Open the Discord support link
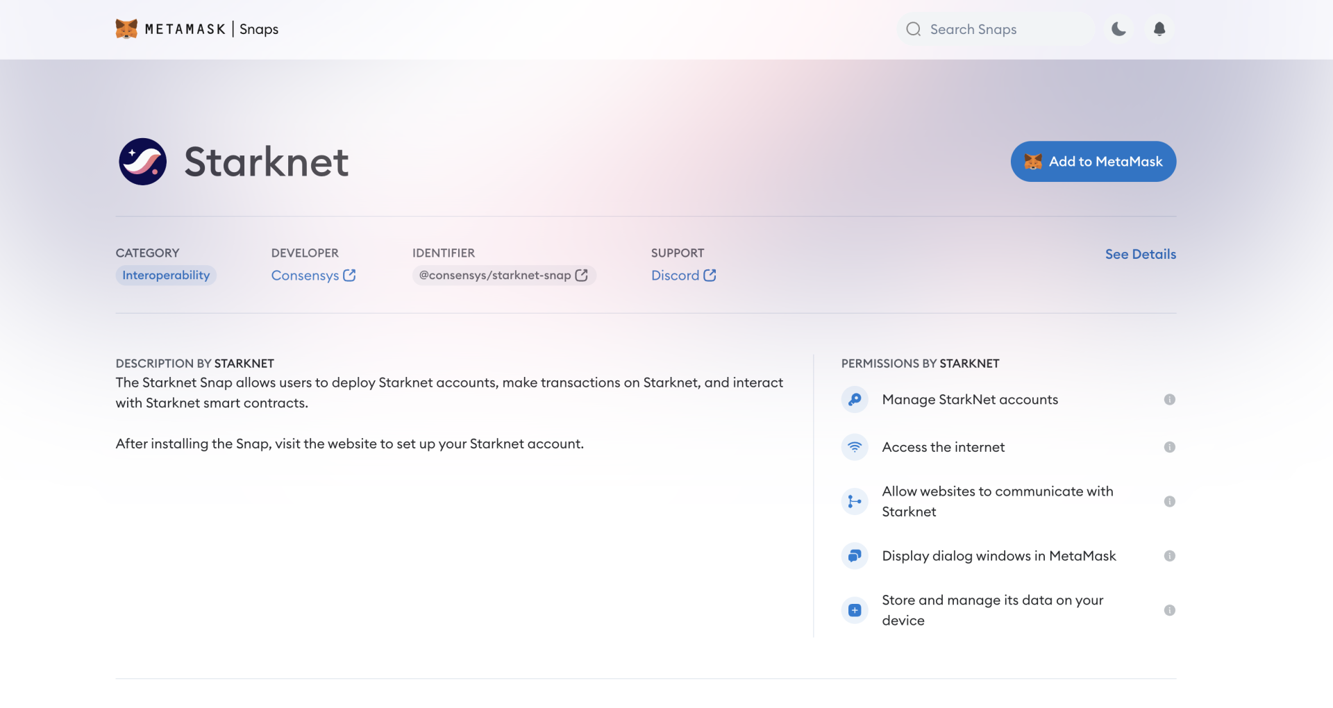The image size is (1333, 708). click(676, 275)
